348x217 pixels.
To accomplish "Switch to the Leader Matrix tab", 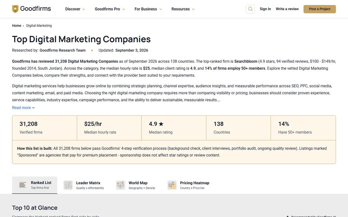I will point(84,185).
